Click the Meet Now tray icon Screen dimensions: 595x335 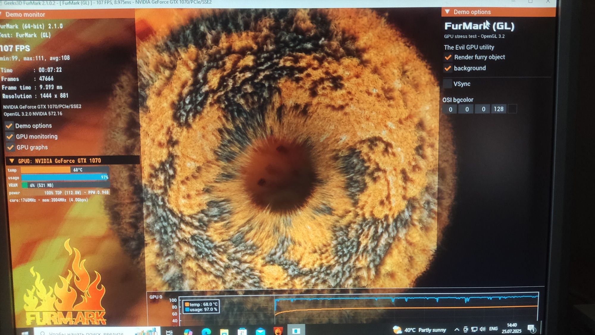point(466,329)
